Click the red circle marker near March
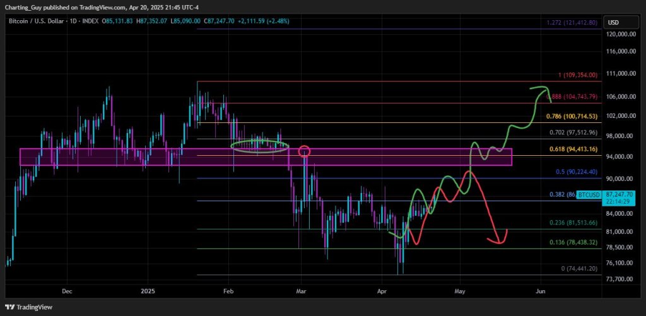Screen dimensions: 646x316 coord(305,151)
